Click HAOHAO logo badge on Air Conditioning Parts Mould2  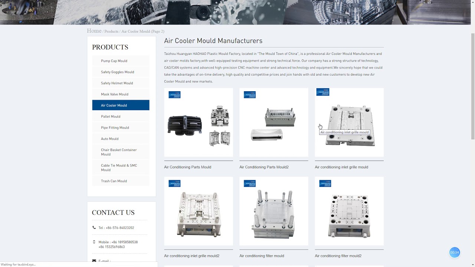click(x=250, y=95)
